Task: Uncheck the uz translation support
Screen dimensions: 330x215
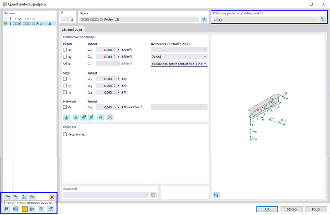Action: click(x=65, y=64)
